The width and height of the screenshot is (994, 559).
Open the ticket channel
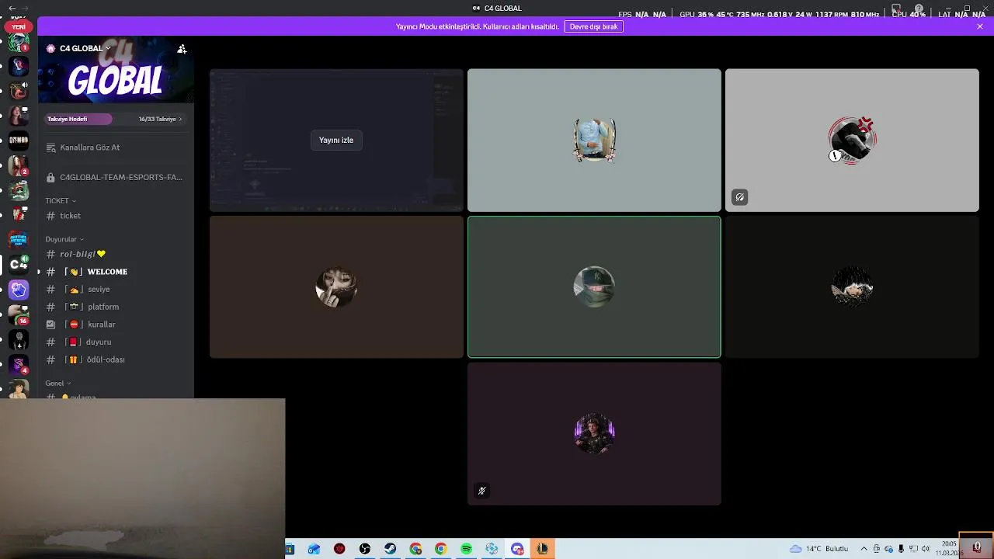116,216
